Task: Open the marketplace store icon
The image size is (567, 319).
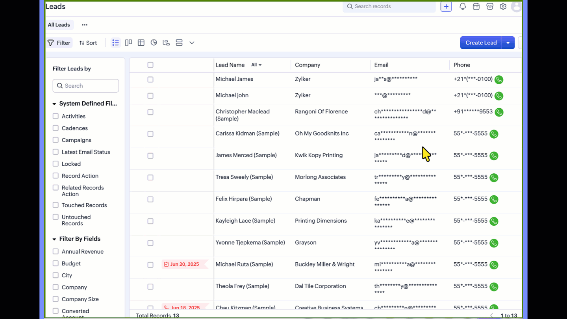Action: (x=490, y=6)
